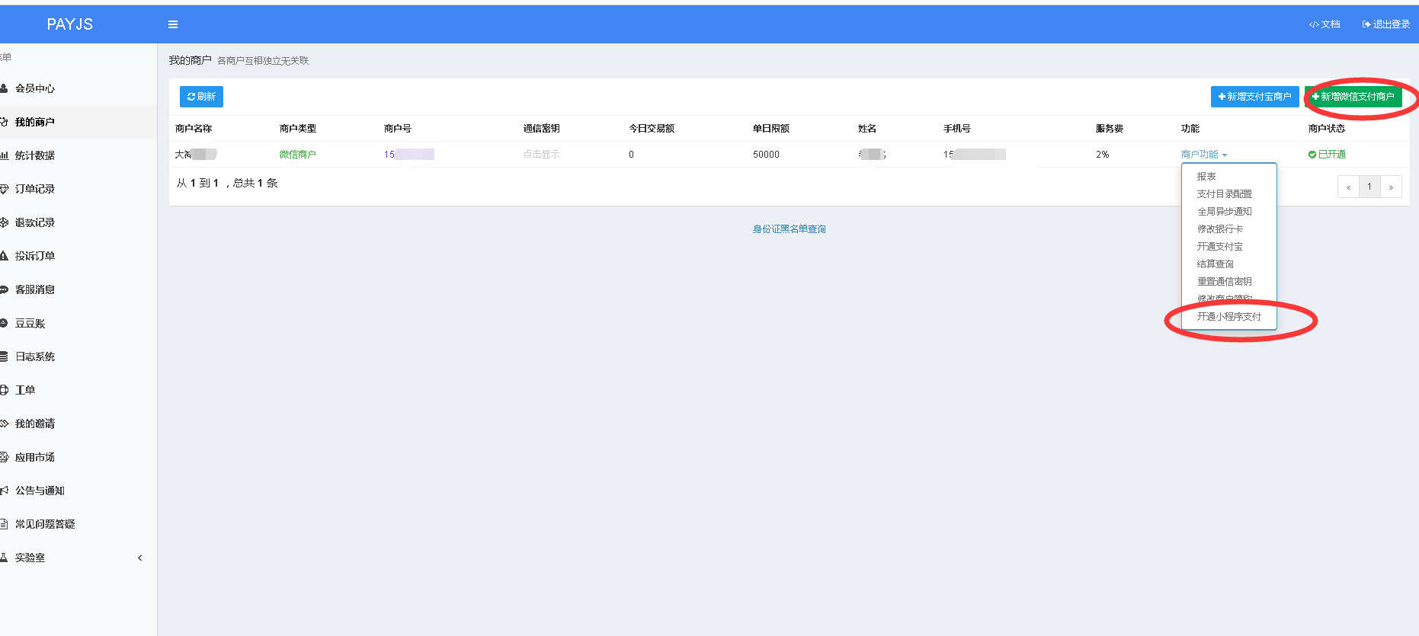Click the 2% service fee value
The image size is (1419, 636).
click(x=1103, y=155)
